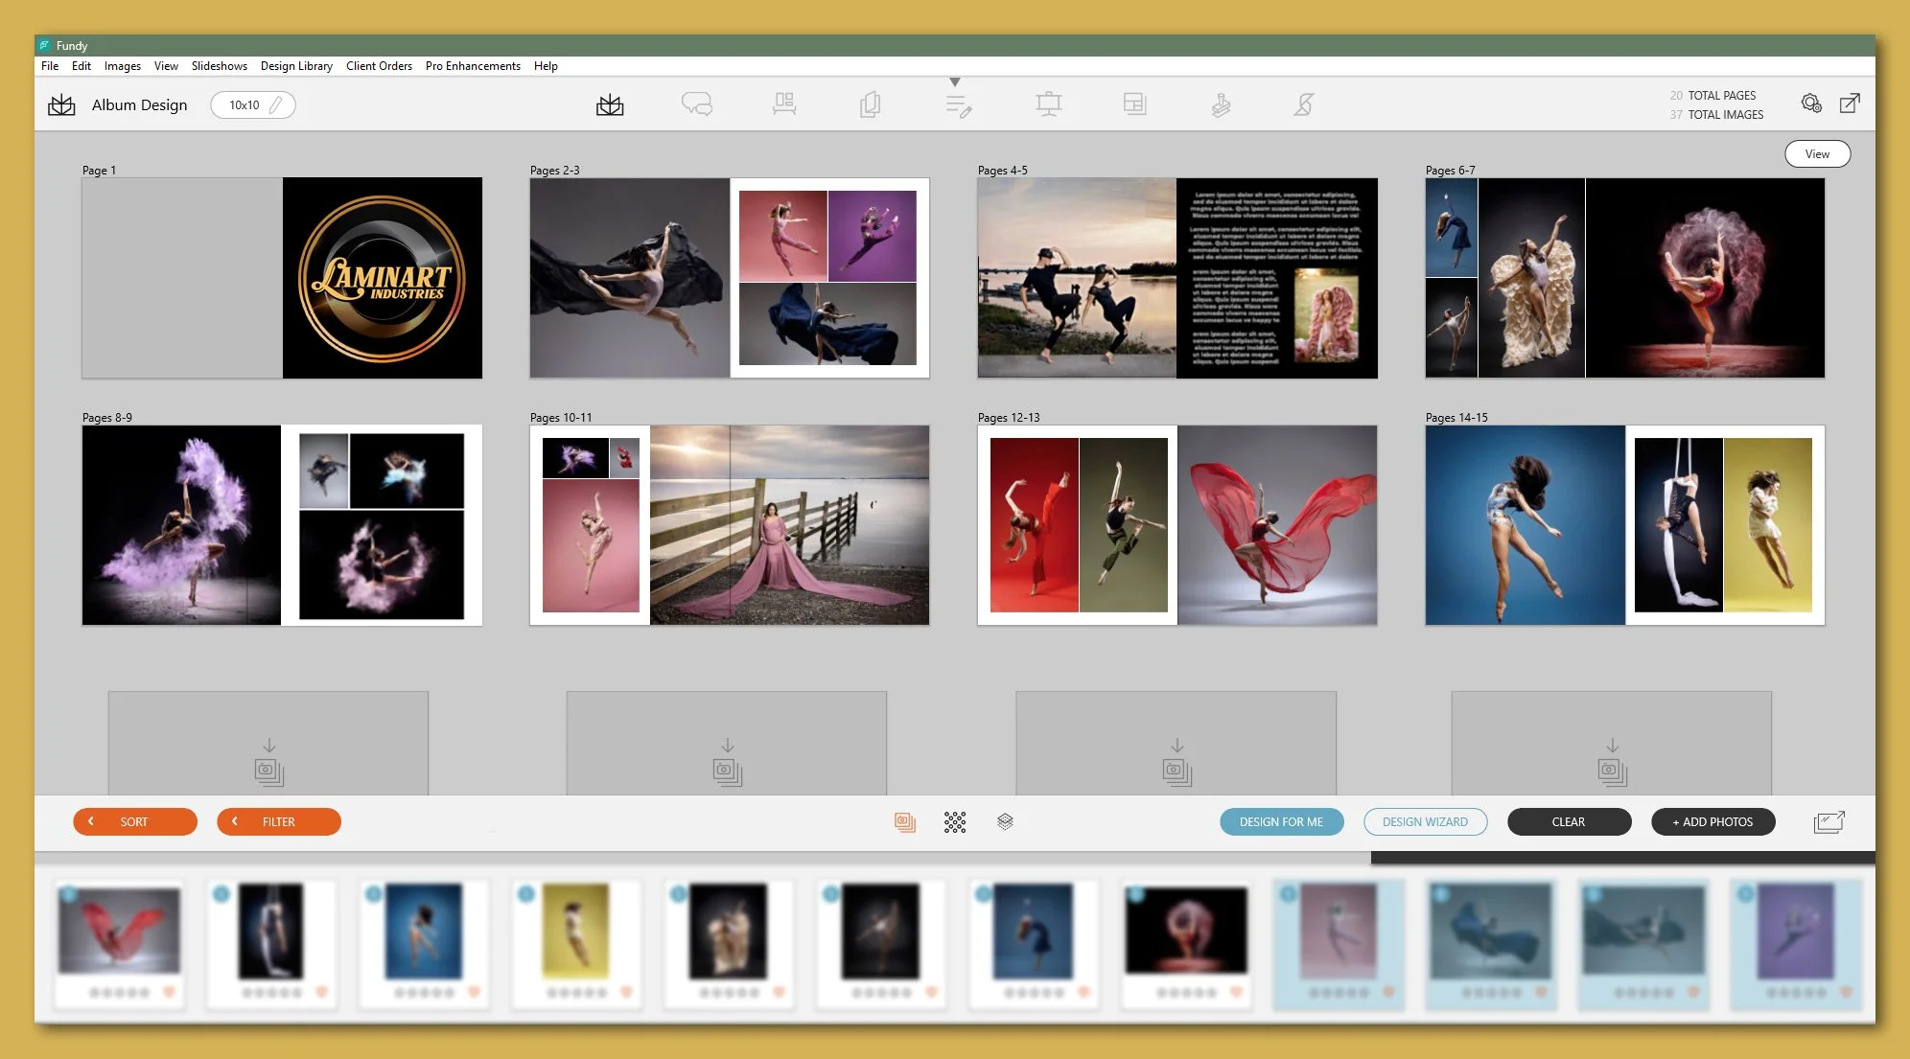Click the pop-out window icon near ADD PHOTOS
Image resolution: width=1910 pixels, height=1059 pixels.
pyautogui.click(x=1828, y=821)
